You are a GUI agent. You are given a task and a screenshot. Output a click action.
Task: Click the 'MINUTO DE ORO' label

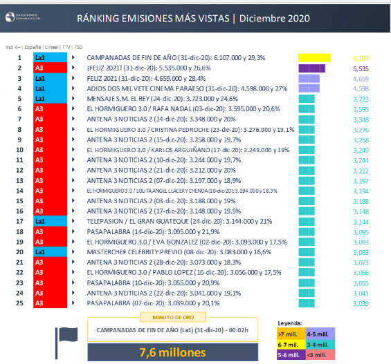pos(173,317)
